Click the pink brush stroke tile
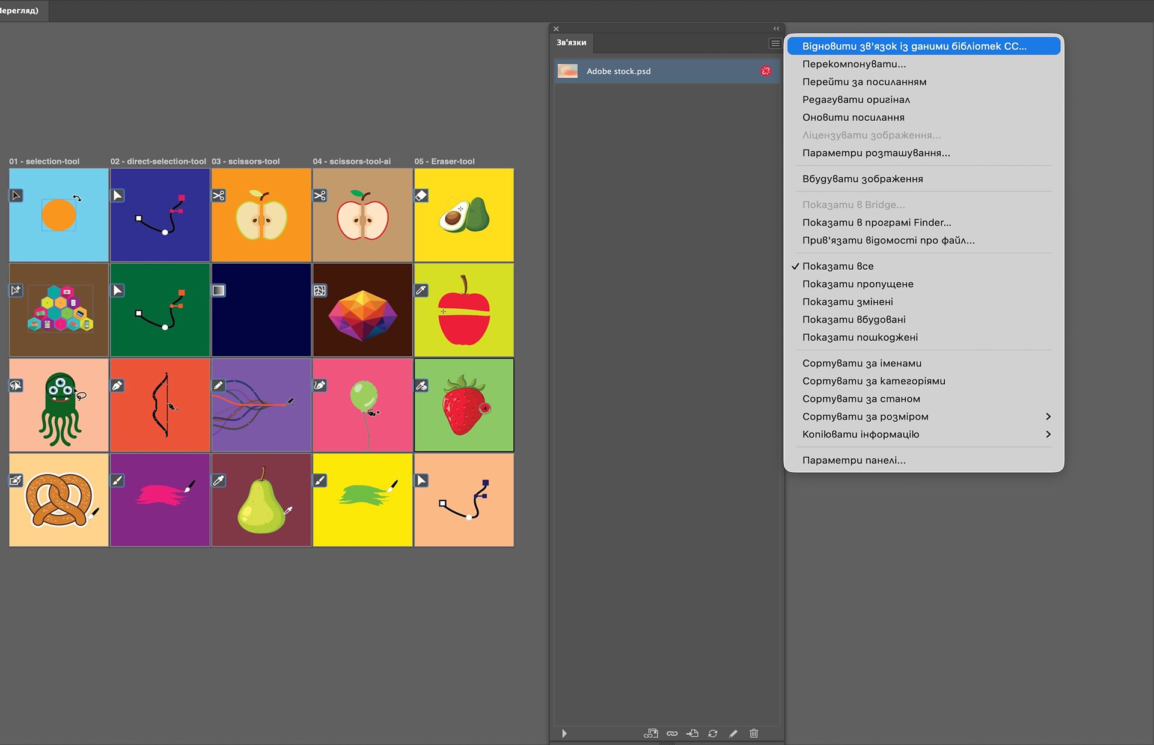Viewport: 1154px width, 745px height. (160, 500)
